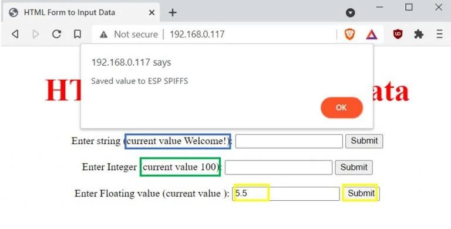This screenshot has width=451, height=229.
Task: Click the 'Enter Floating value' label
Action: (x=117, y=193)
